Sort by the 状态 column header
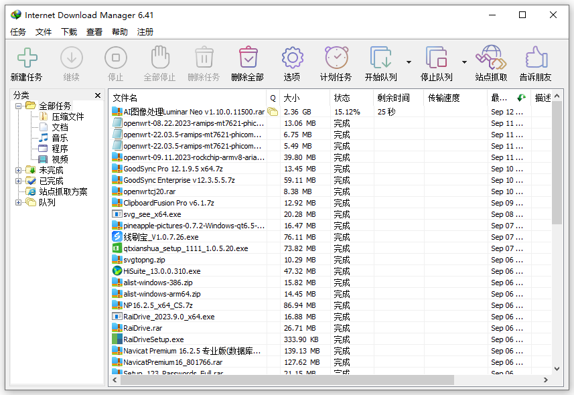 pos(352,98)
